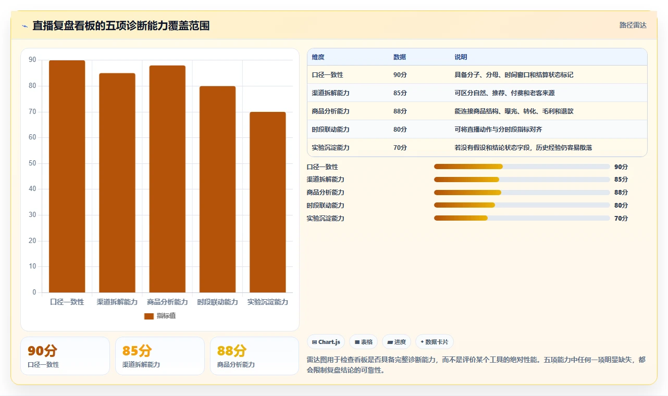Select the 口径一致性 table row cell
Image resolution: width=668 pixels, height=396 pixels.
point(348,75)
